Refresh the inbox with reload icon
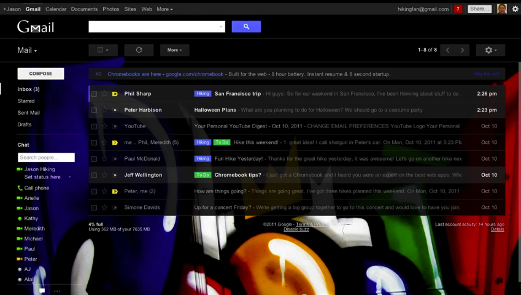This screenshot has width=521, height=295. coord(139,50)
